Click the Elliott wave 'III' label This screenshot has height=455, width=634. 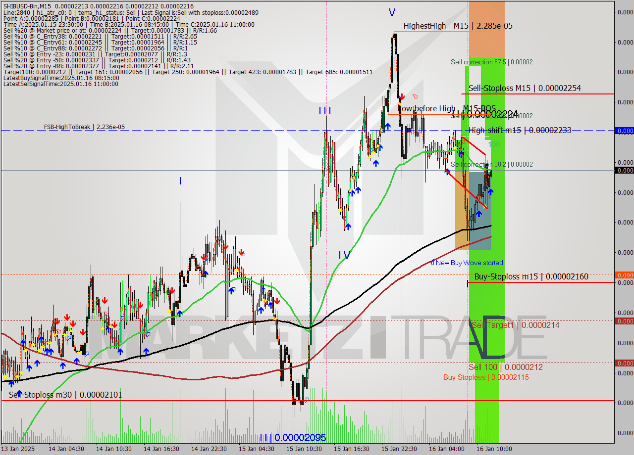click(x=325, y=111)
